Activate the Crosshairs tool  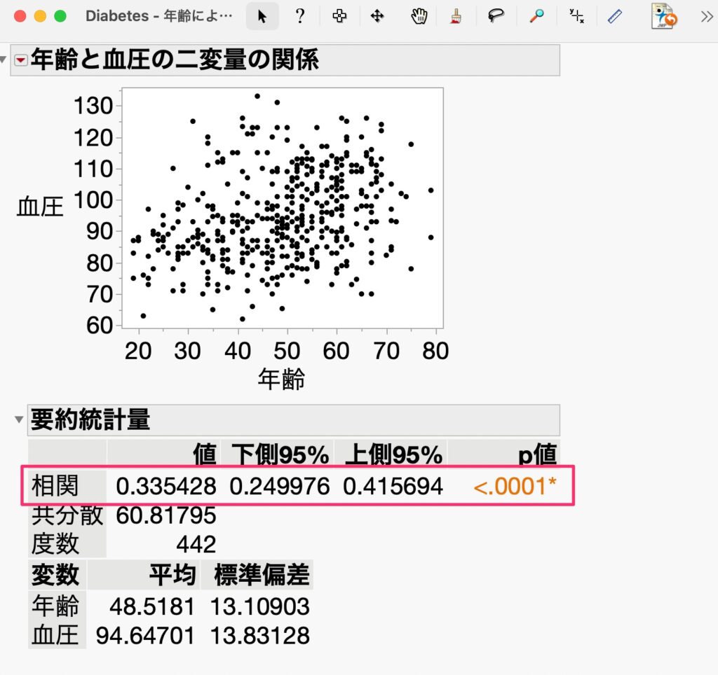[576, 17]
